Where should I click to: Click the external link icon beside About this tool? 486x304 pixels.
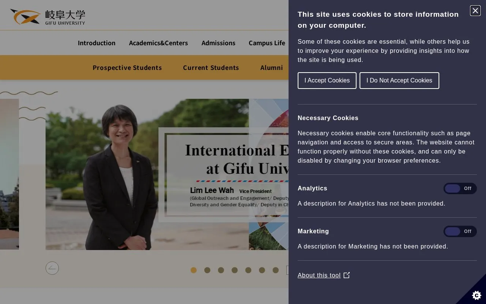(347, 275)
